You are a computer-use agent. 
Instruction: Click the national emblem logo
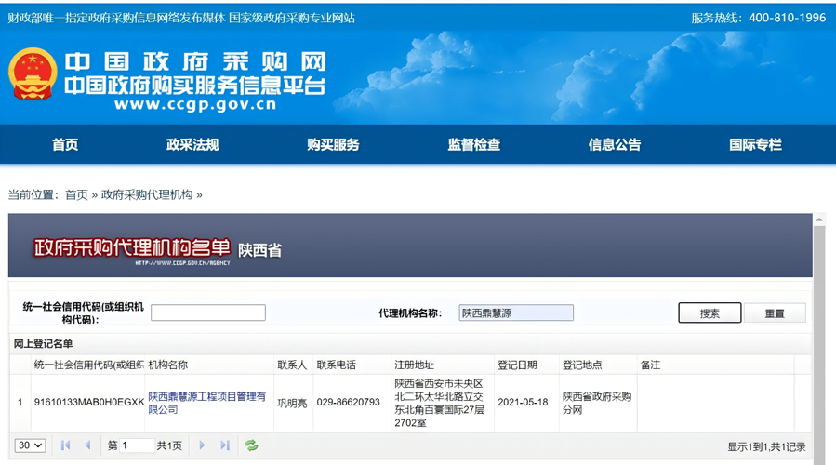(x=33, y=74)
